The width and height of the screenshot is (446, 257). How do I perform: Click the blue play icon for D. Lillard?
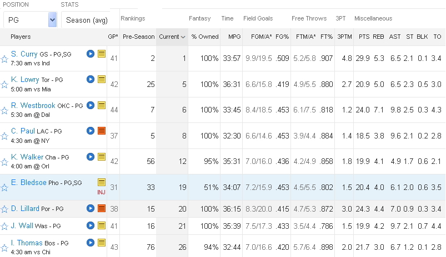pyautogui.click(x=91, y=208)
